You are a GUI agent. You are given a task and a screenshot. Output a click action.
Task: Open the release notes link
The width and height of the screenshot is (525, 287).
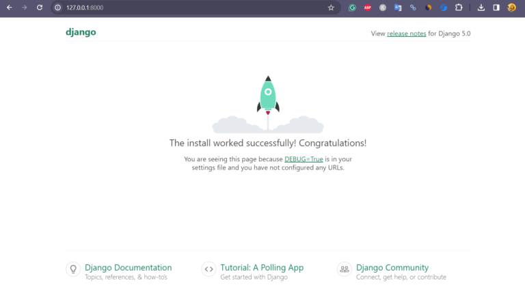click(x=407, y=33)
